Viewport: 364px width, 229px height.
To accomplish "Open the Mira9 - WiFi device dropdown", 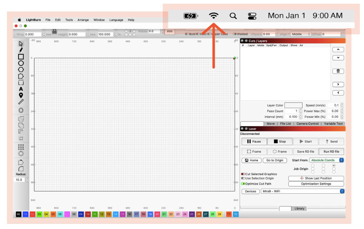I will click(x=303, y=191).
